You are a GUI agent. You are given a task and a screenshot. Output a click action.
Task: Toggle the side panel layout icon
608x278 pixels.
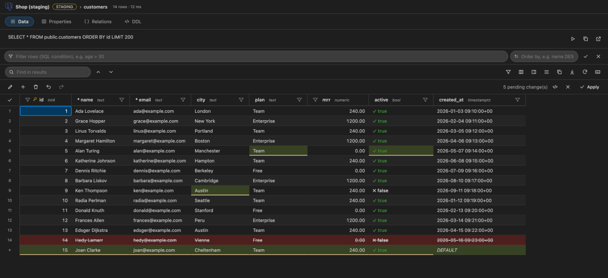[x=534, y=72]
